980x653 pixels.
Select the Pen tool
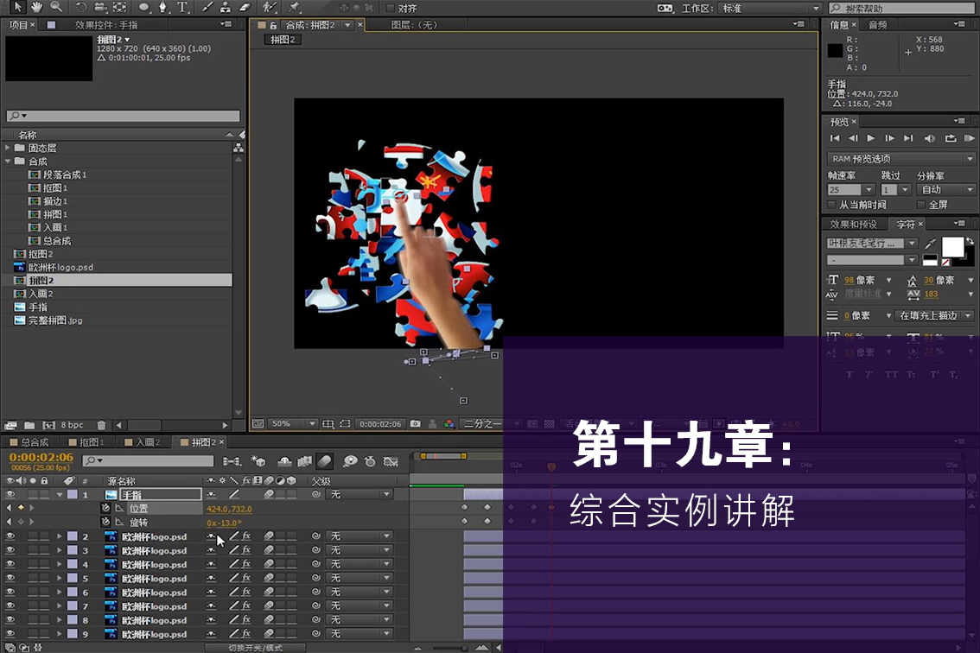tap(163, 8)
